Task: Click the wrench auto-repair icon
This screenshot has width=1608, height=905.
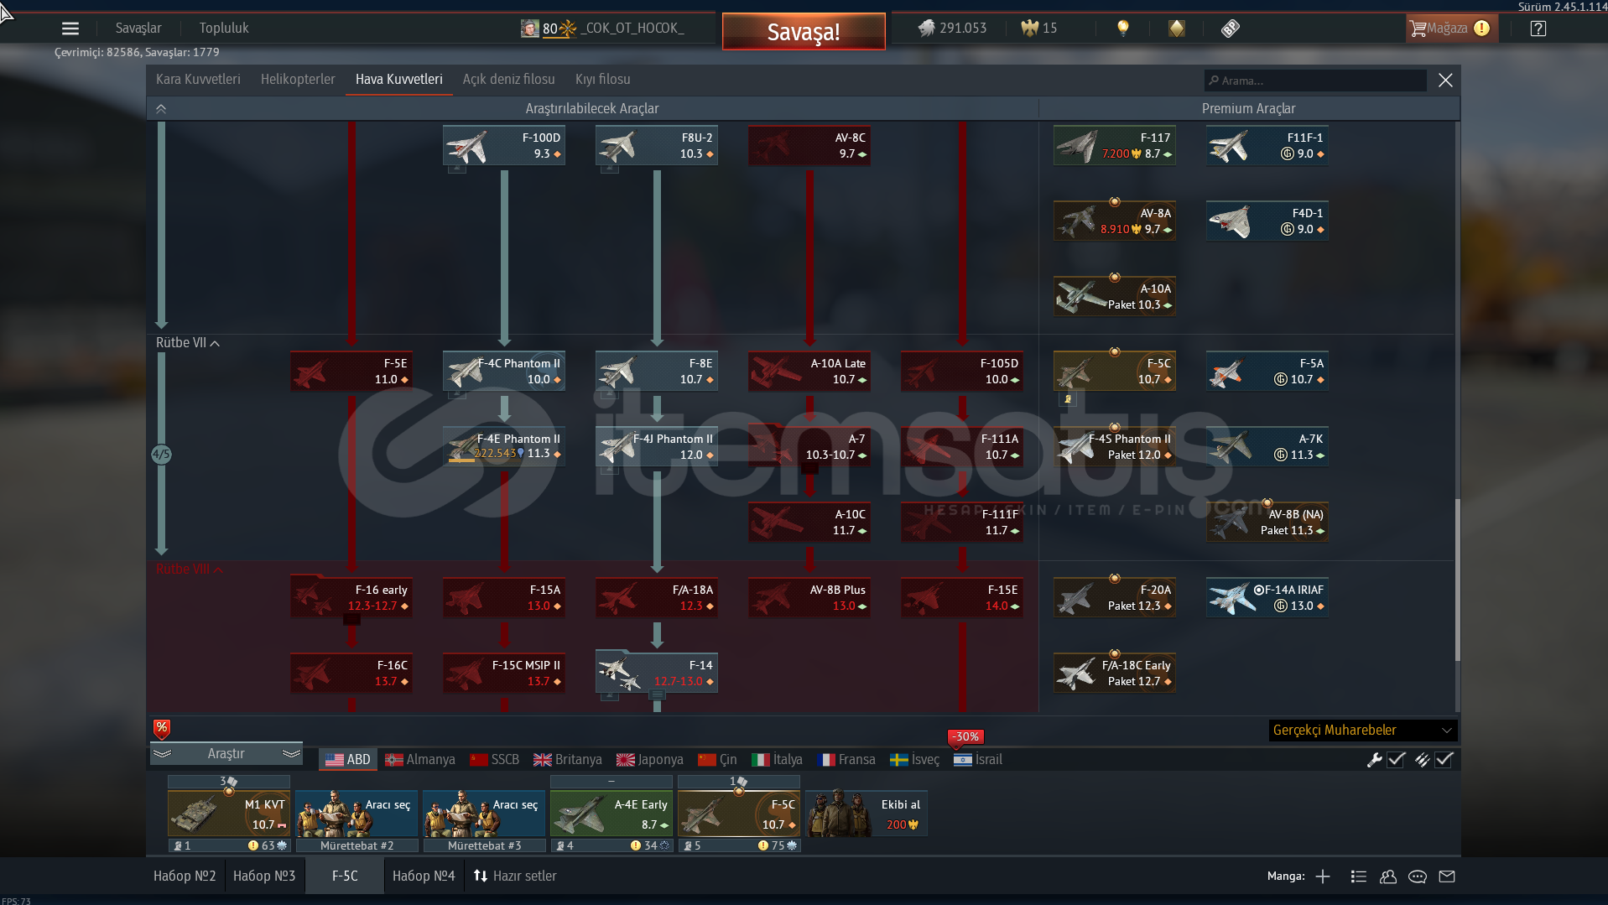Action: (1374, 760)
